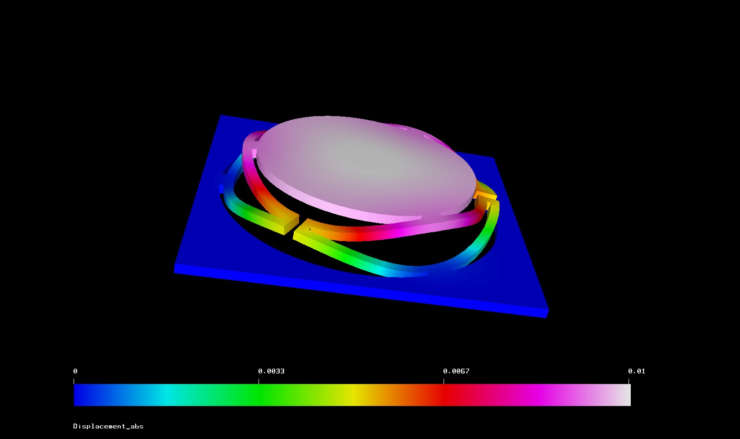Select the back left corner of blue plate
Image resolution: width=740 pixels, height=439 pixels.
(221, 117)
